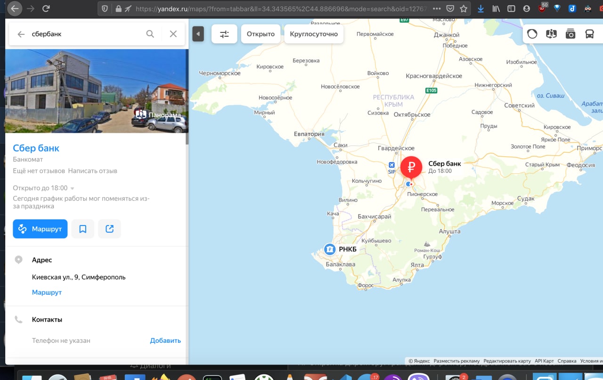The image size is (603, 380).
Task: Collapse the side panel with the arrow
Action: coord(198,34)
